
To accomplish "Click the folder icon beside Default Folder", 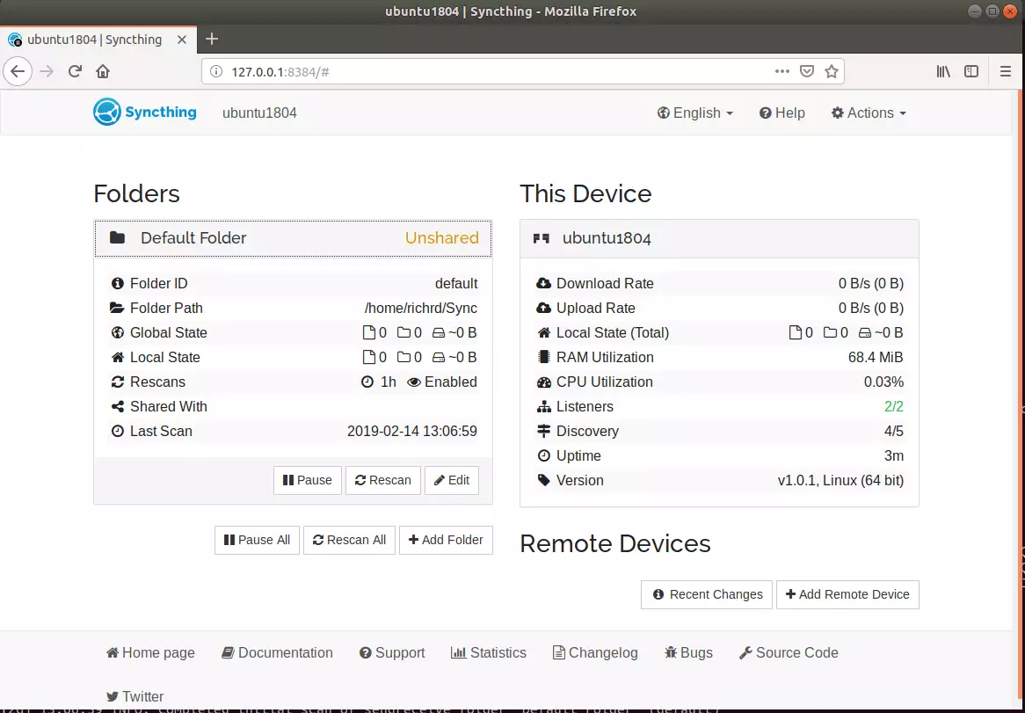I will (118, 237).
